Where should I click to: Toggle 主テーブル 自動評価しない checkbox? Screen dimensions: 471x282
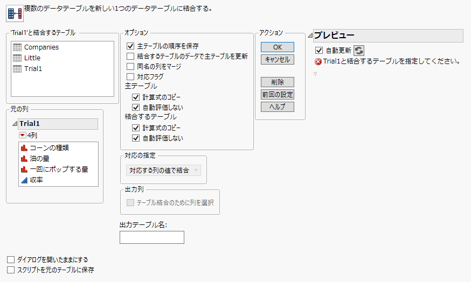click(x=136, y=108)
